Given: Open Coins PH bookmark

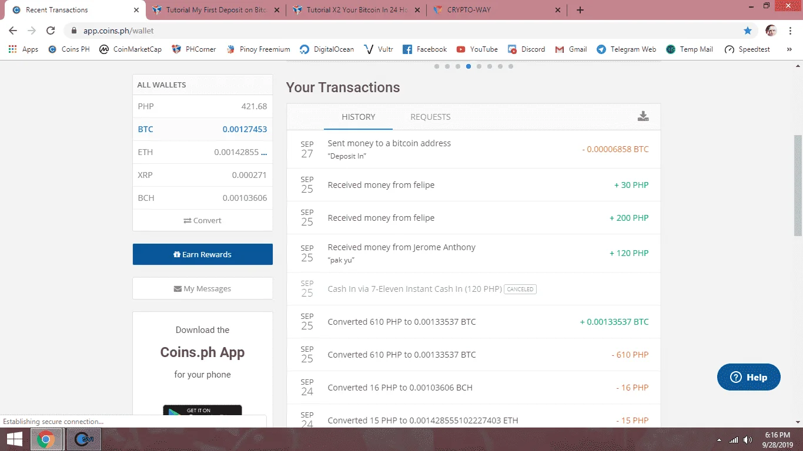Looking at the screenshot, I should tap(69, 49).
